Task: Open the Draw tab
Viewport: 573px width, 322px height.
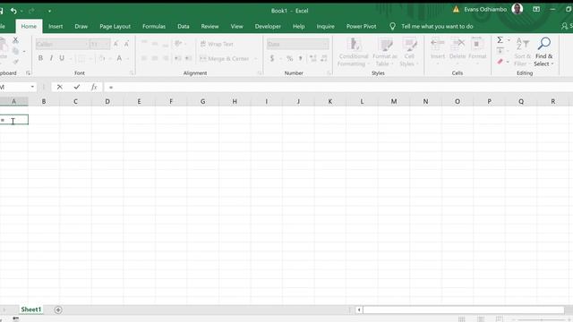Action: [81, 26]
